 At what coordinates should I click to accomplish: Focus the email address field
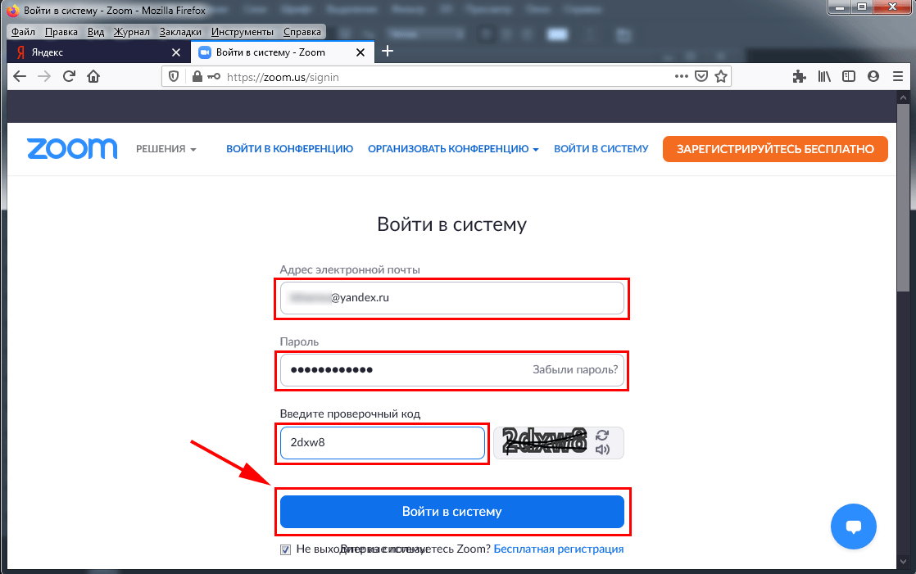(452, 298)
